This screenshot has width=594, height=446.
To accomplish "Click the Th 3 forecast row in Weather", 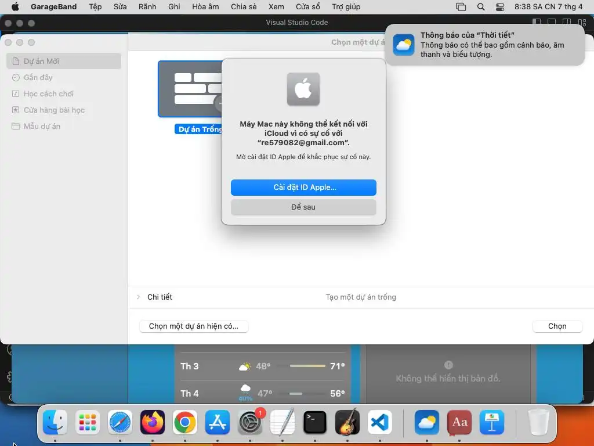I will tap(263, 366).
